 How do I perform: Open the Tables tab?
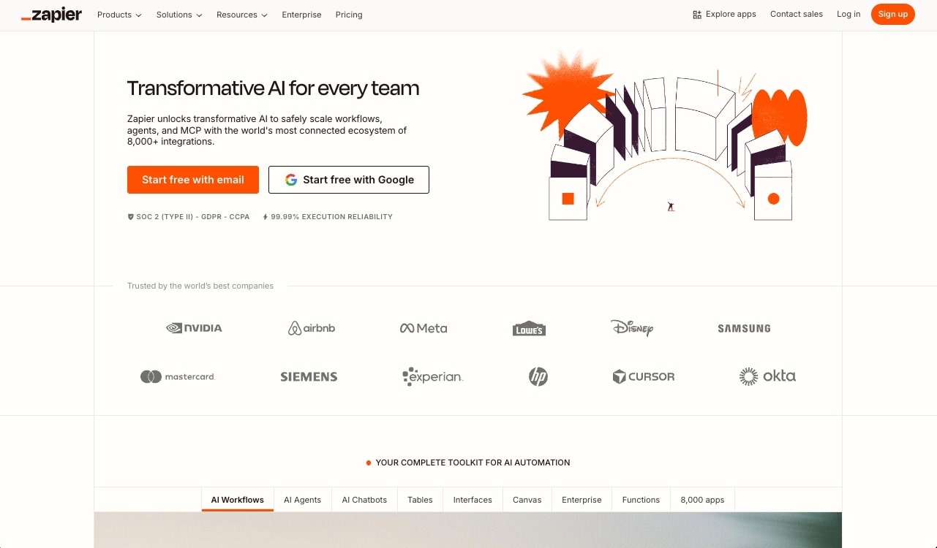tap(421, 500)
